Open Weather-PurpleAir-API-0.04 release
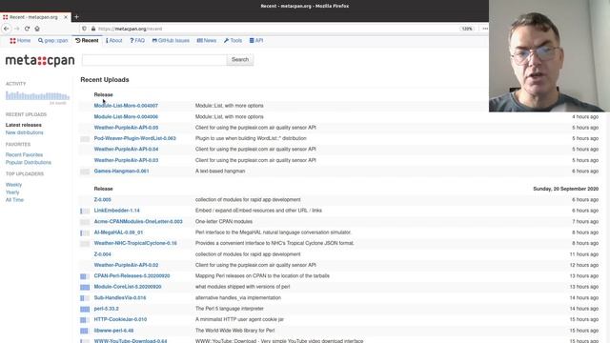 [126, 150]
